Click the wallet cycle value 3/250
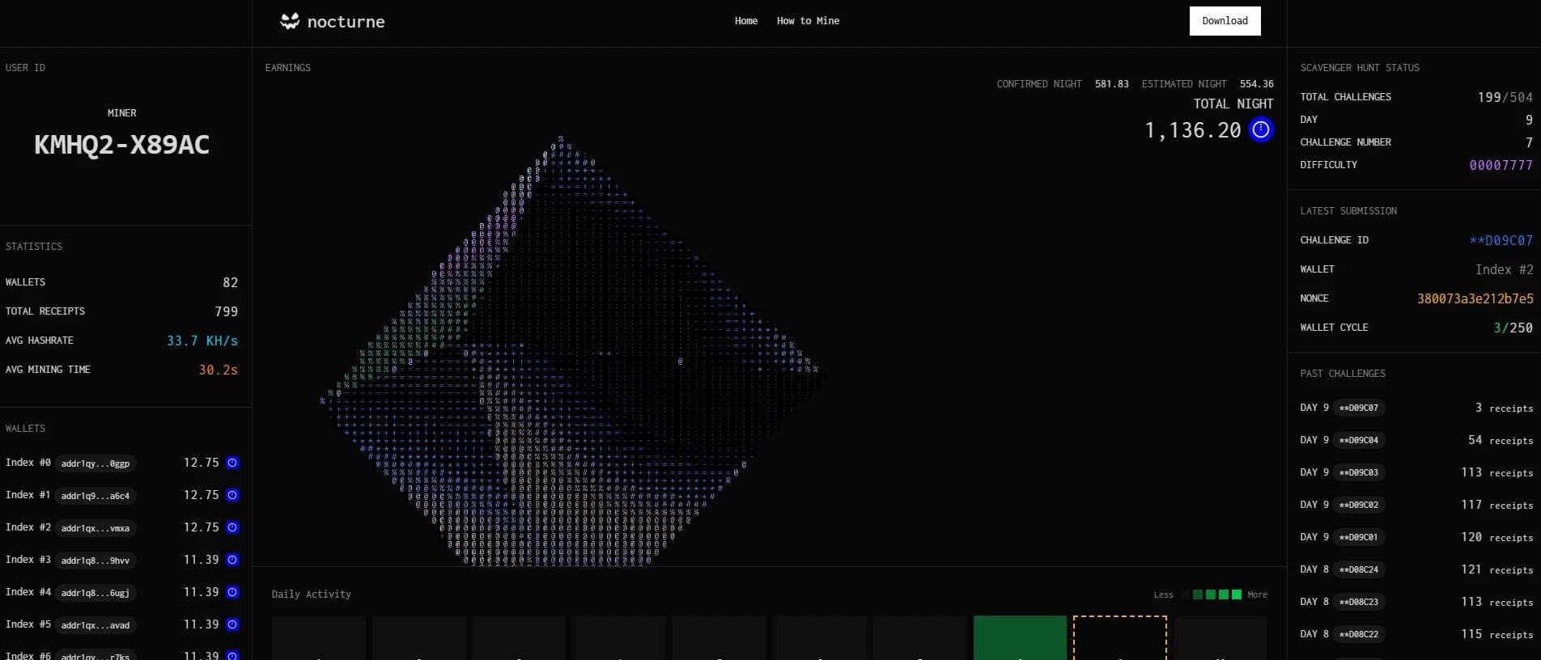The image size is (1541, 660). [x=1513, y=328]
